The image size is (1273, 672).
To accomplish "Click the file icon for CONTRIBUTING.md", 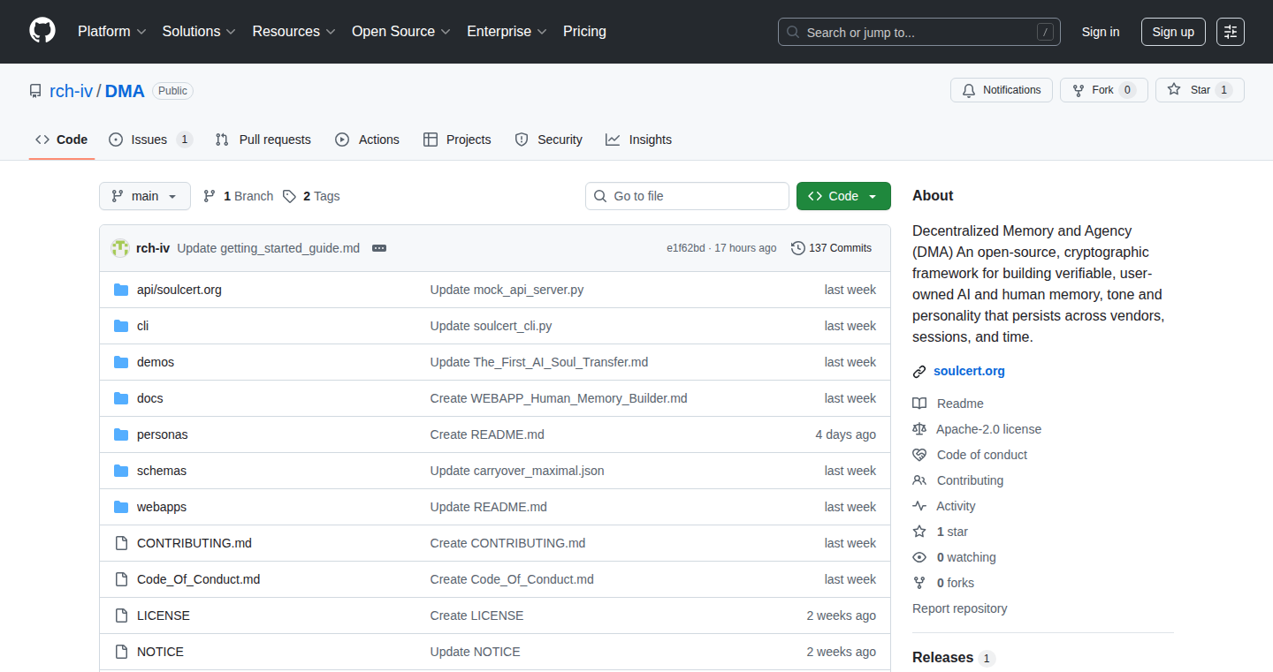I will (x=121, y=543).
